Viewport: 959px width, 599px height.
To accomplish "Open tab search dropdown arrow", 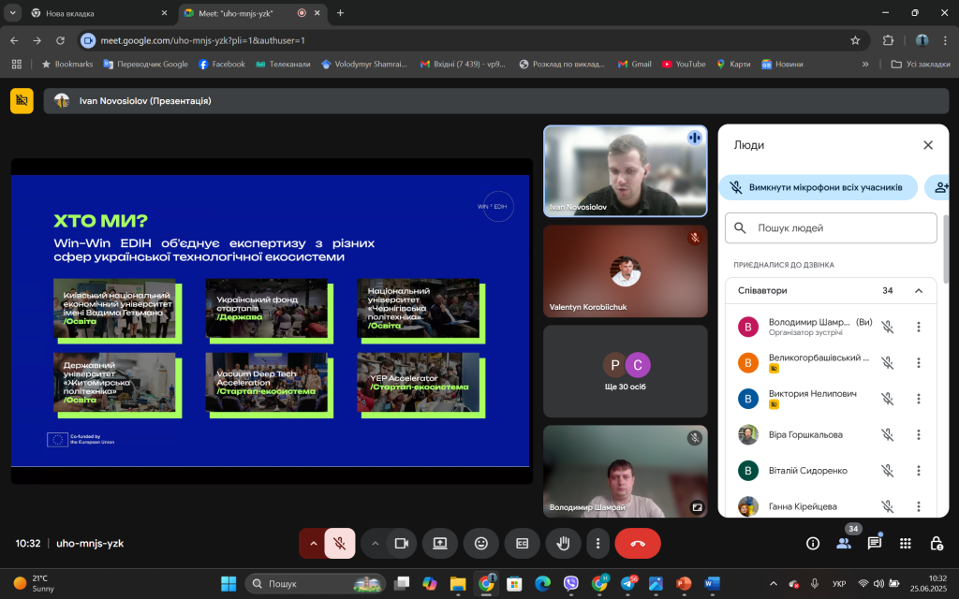I will [x=12, y=13].
